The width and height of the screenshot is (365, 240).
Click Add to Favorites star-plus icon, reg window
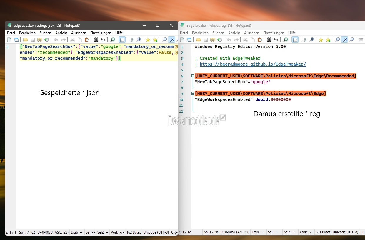(x=328, y=40)
